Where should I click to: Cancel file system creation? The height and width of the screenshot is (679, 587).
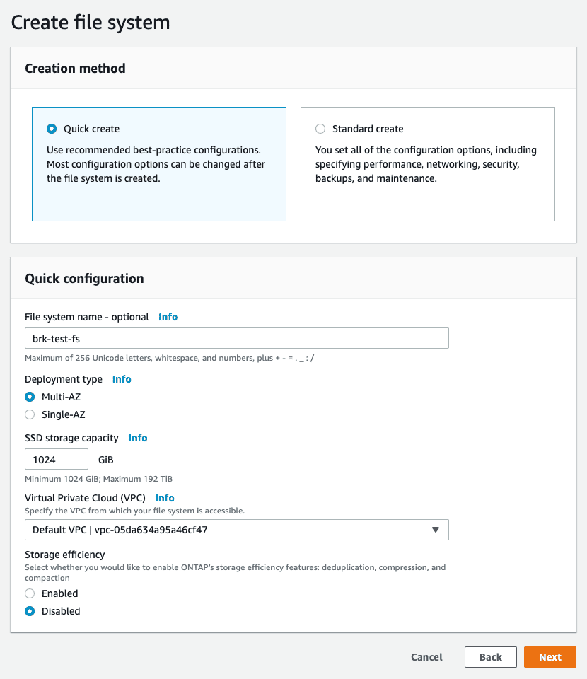pos(426,657)
